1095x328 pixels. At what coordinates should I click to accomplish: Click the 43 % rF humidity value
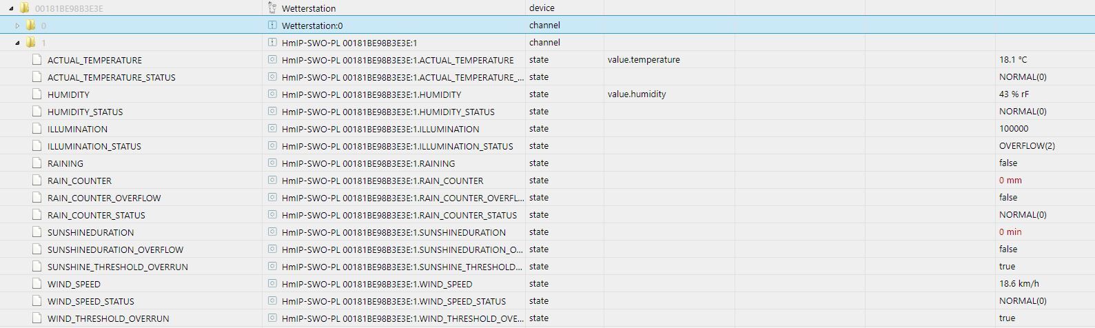point(1014,94)
